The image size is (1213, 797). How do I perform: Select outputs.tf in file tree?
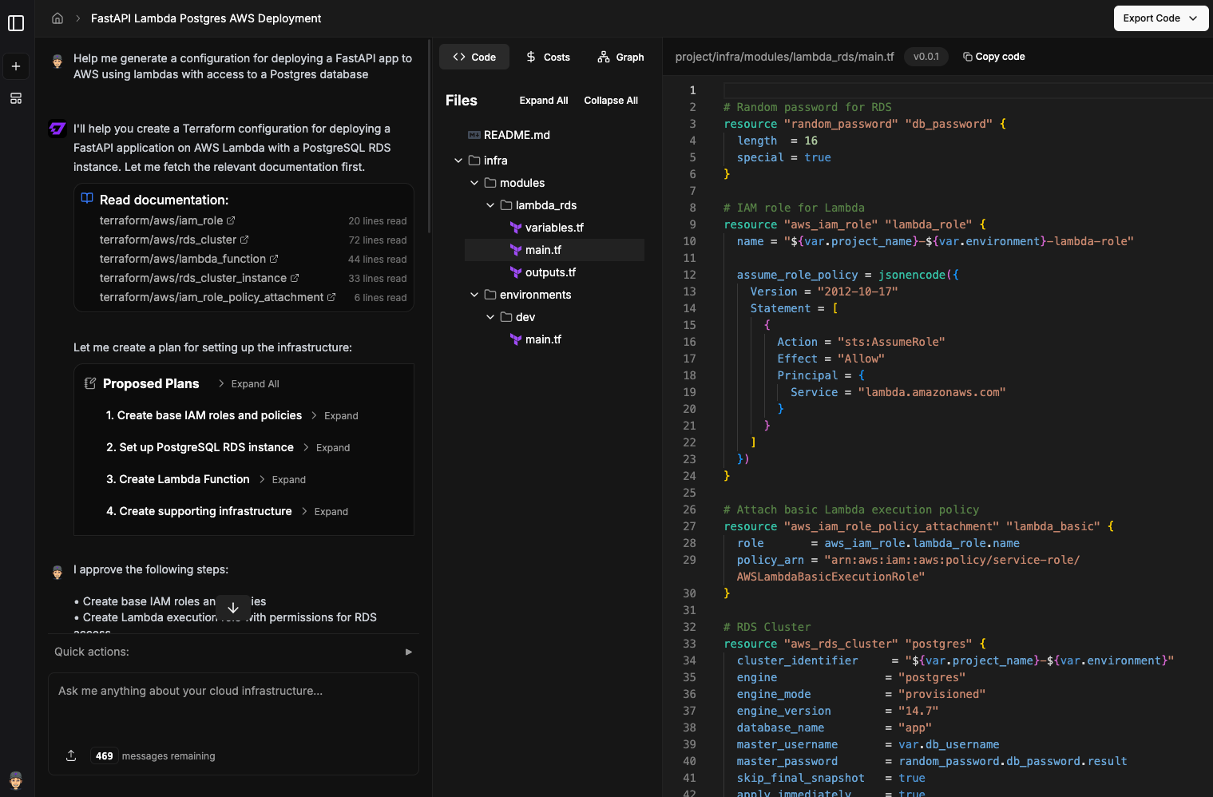[550, 272]
